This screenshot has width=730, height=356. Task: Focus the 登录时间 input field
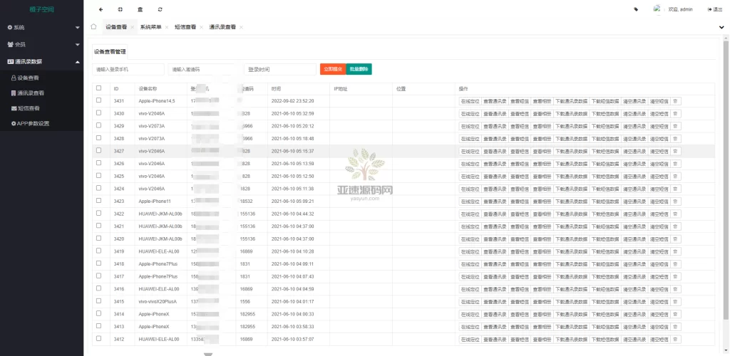pyautogui.click(x=280, y=69)
